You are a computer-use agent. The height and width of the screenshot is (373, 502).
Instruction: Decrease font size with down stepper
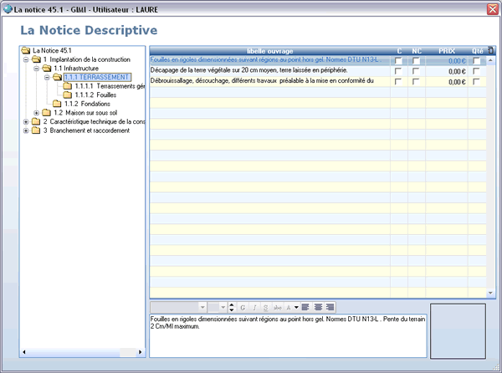pos(232,310)
